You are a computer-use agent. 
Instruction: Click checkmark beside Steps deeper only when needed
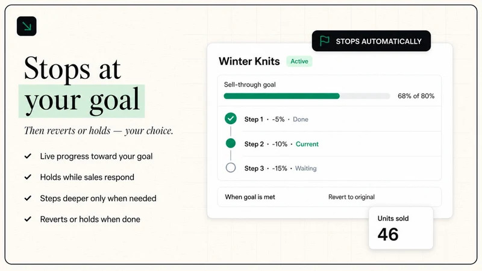tap(28, 198)
